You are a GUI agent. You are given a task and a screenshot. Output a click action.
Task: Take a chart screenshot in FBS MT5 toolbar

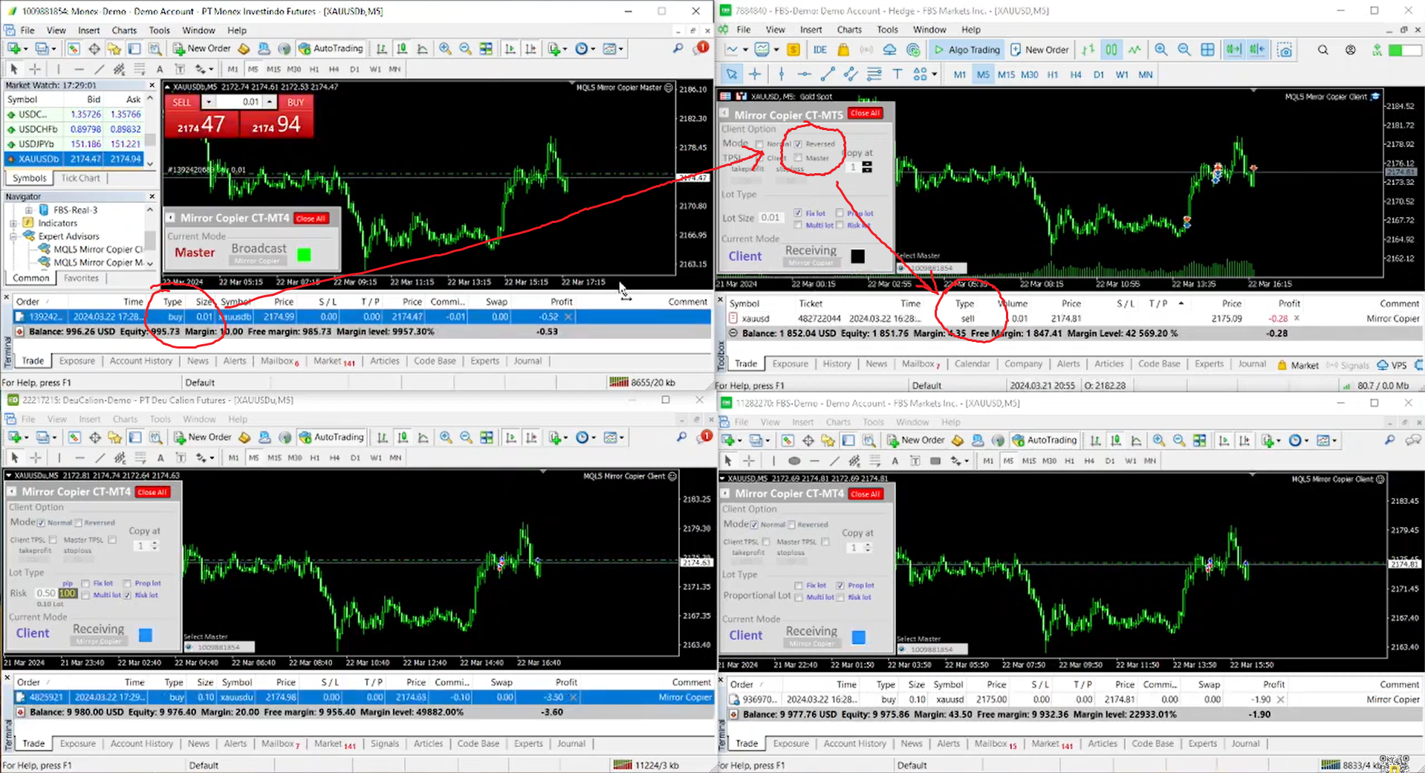point(1285,50)
